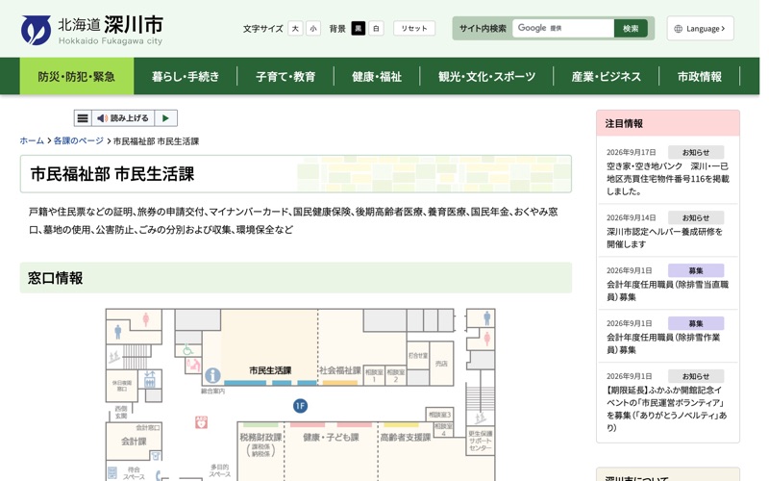Click 高齢者支援課 label on floor map
The width and height of the screenshot is (769, 481).
click(406, 438)
